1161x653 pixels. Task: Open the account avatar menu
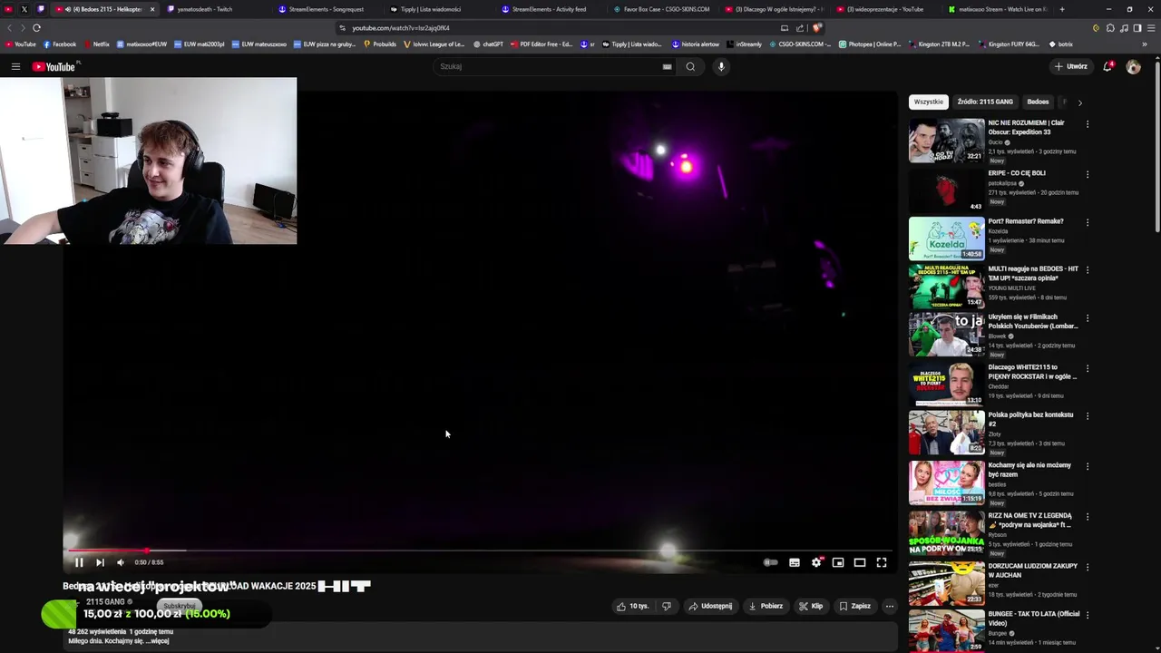click(x=1133, y=66)
